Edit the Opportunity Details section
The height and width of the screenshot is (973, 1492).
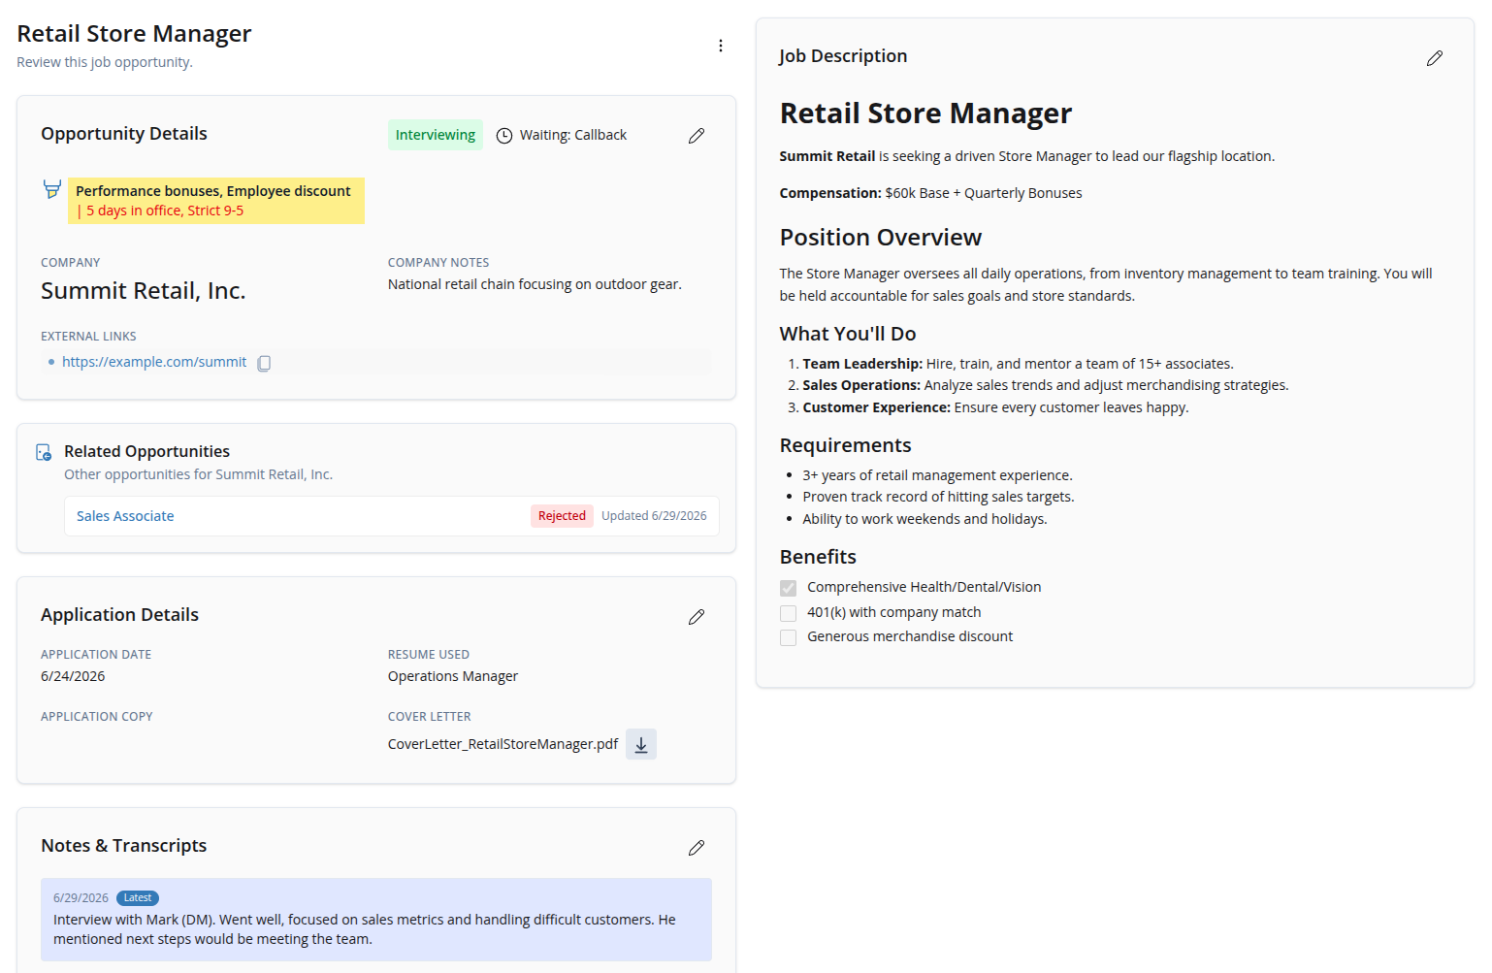tap(696, 136)
